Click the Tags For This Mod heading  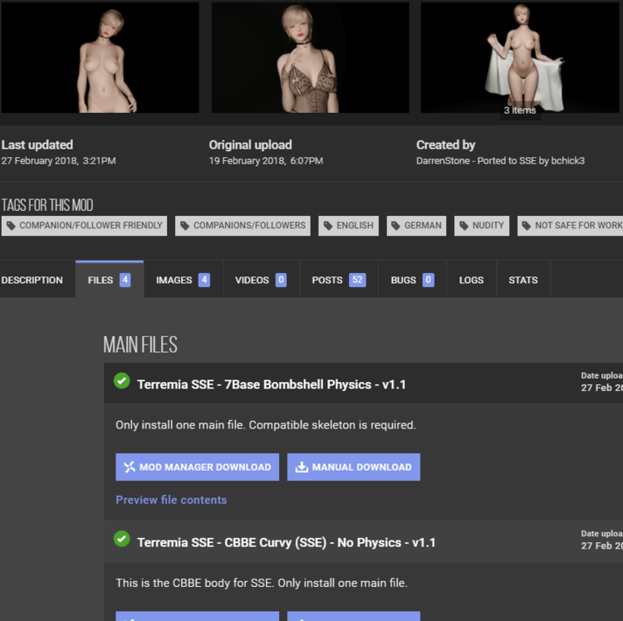[x=47, y=205]
